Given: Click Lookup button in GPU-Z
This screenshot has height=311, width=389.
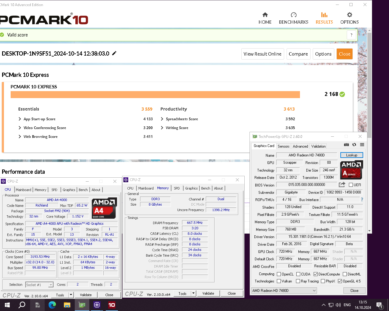Looking at the screenshot, I should click(x=352, y=155).
